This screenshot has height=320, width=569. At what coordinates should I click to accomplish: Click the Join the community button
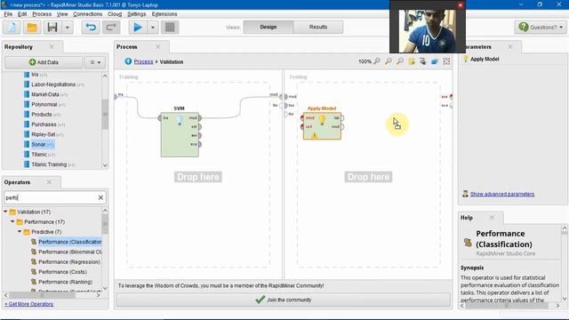pyautogui.click(x=283, y=300)
